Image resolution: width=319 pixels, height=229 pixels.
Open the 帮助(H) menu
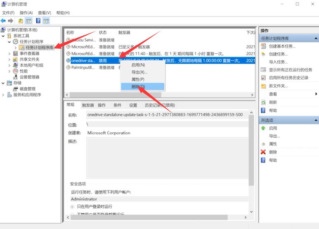63,13
